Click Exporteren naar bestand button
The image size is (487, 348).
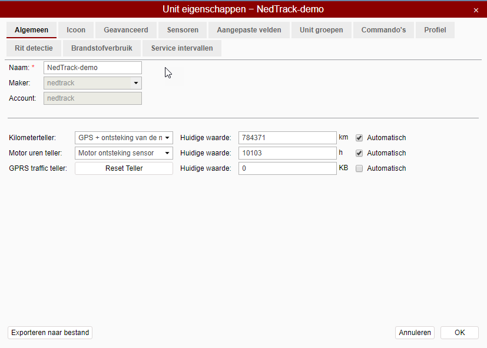tap(50, 333)
